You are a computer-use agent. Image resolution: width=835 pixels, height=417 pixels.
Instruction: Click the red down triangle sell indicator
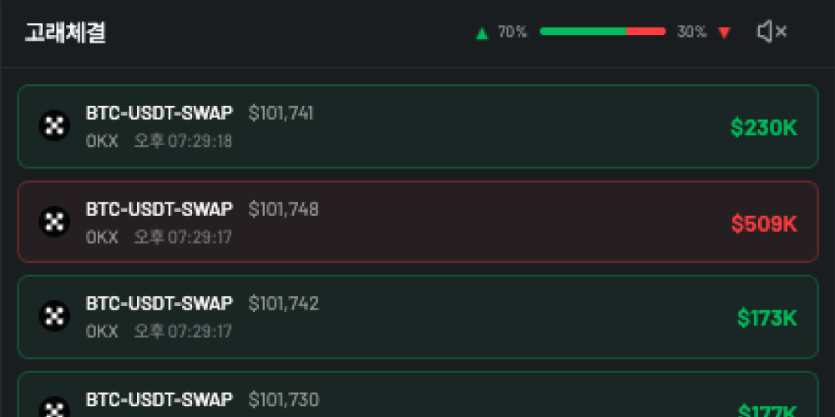coord(724,33)
